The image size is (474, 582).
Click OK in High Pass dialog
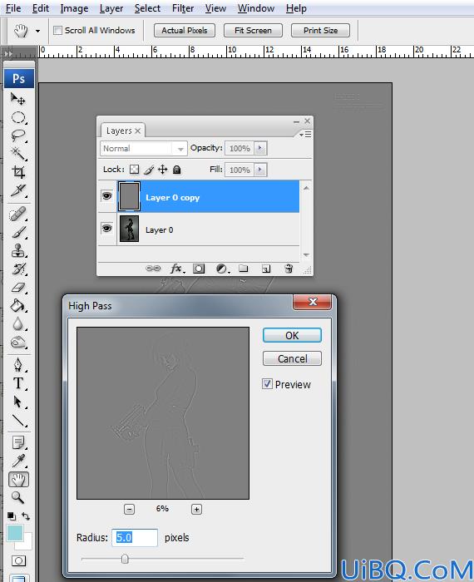tap(292, 336)
